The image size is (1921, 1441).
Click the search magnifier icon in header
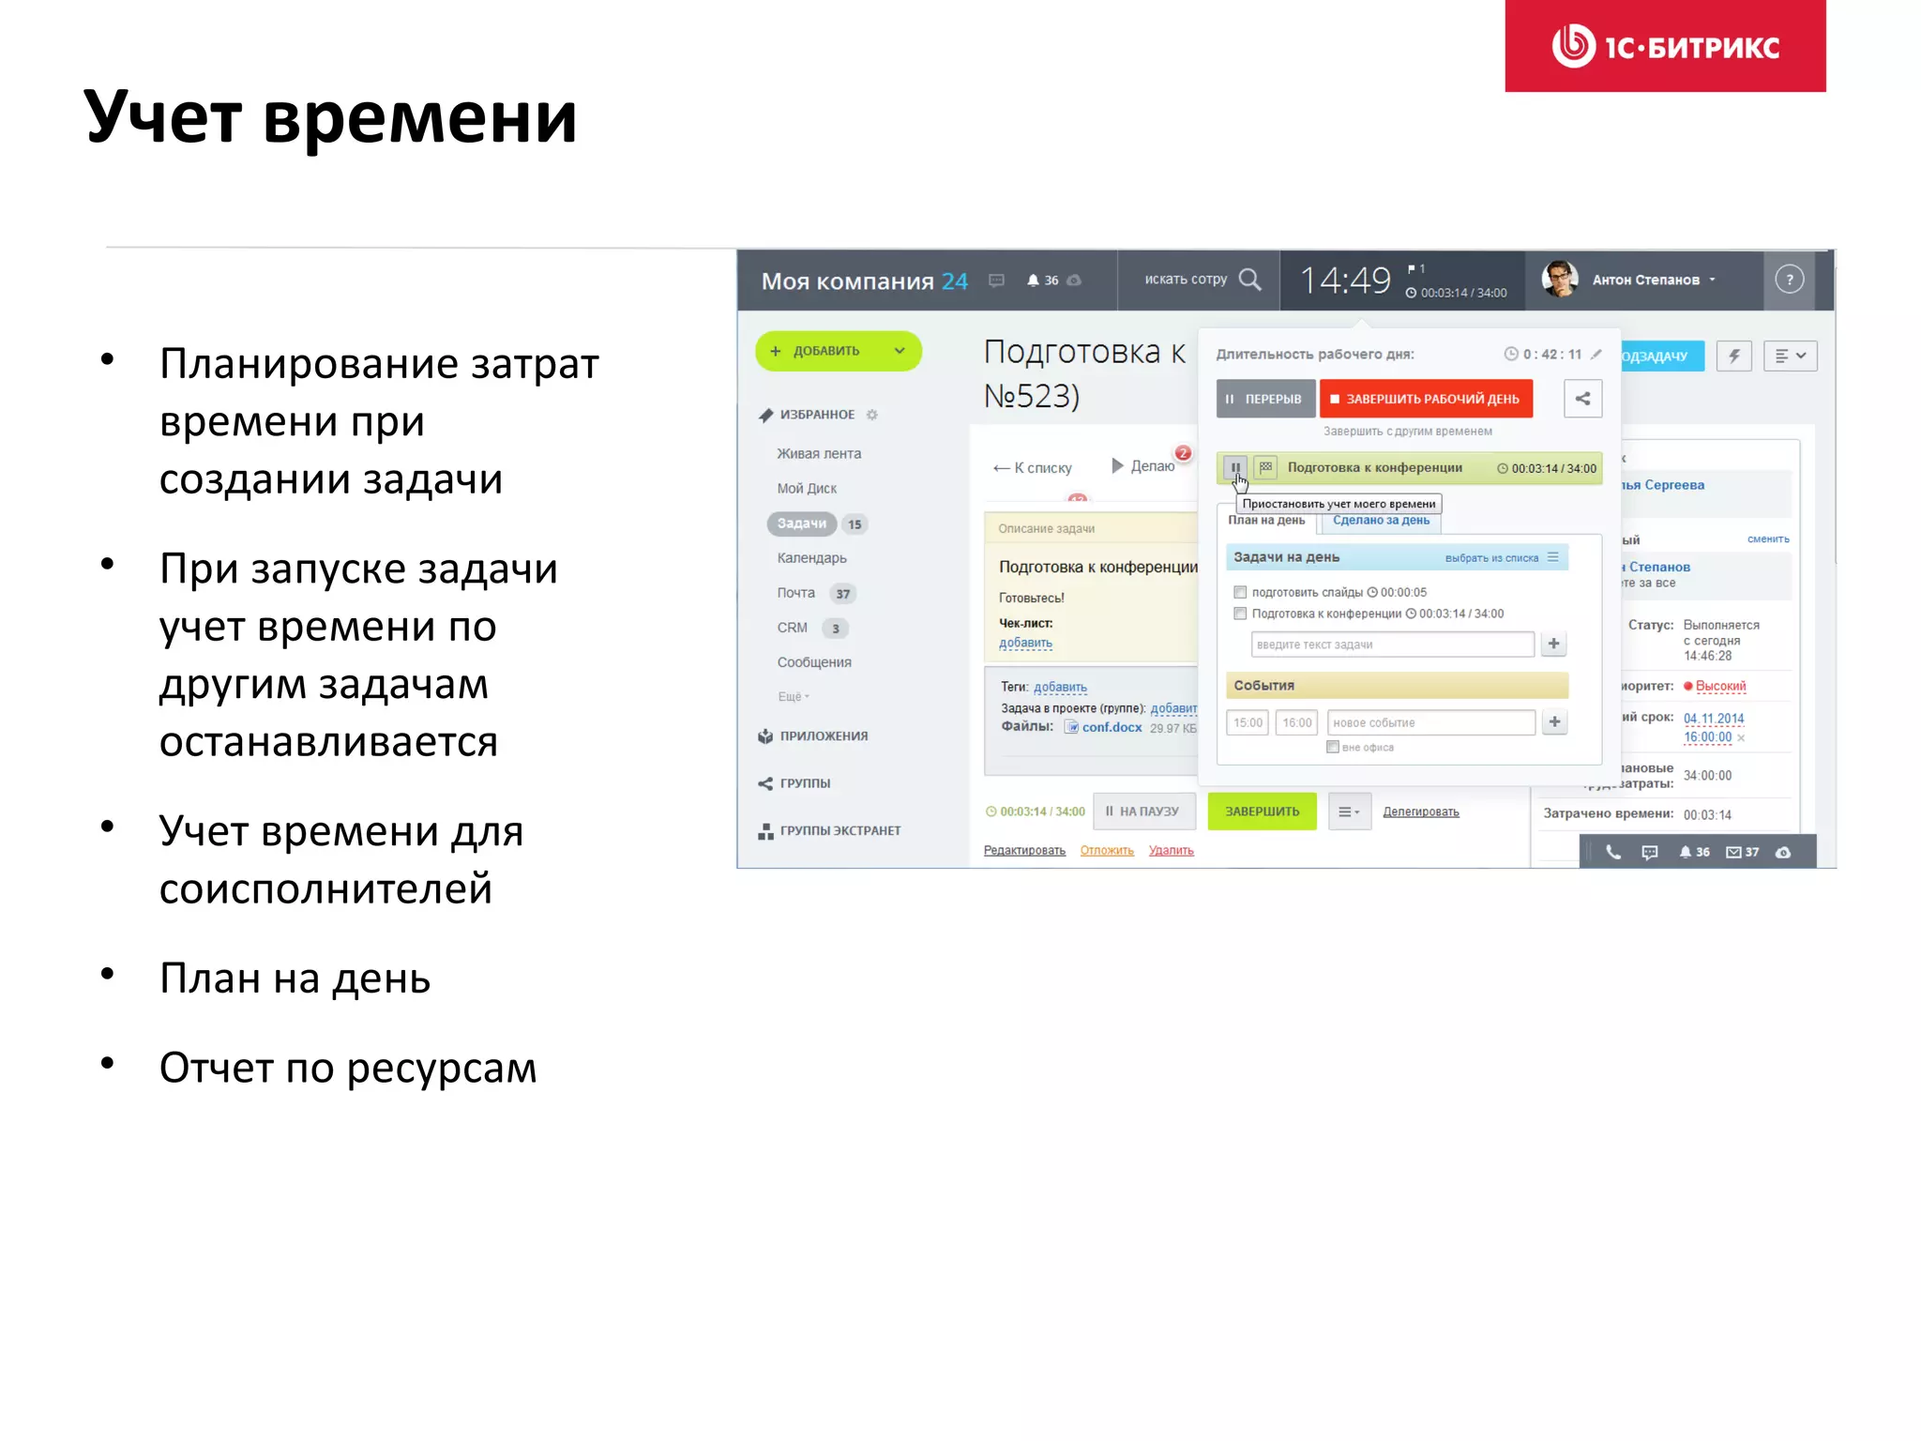(x=1249, y=279)
